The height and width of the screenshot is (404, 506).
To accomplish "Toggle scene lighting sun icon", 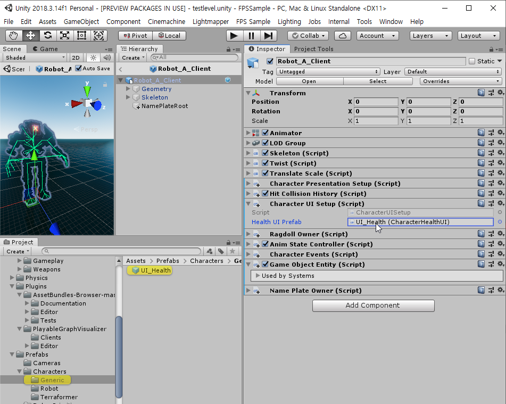I will (93, 58).
